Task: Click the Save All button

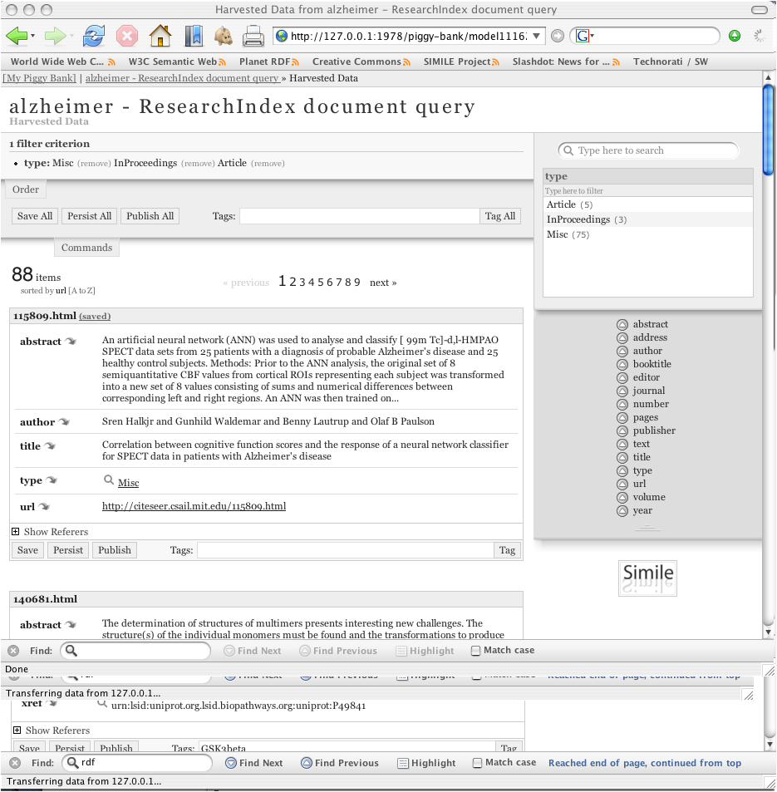Action: 35,216
